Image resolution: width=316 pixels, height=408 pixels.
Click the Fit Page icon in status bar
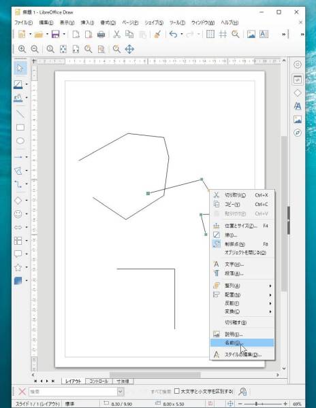(x=230, y=404)
